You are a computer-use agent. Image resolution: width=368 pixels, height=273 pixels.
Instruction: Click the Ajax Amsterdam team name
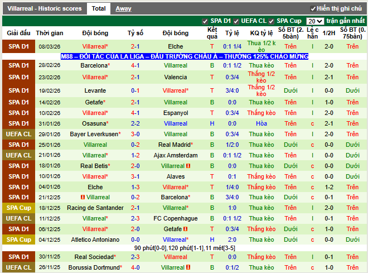click(x=176, y=155)
